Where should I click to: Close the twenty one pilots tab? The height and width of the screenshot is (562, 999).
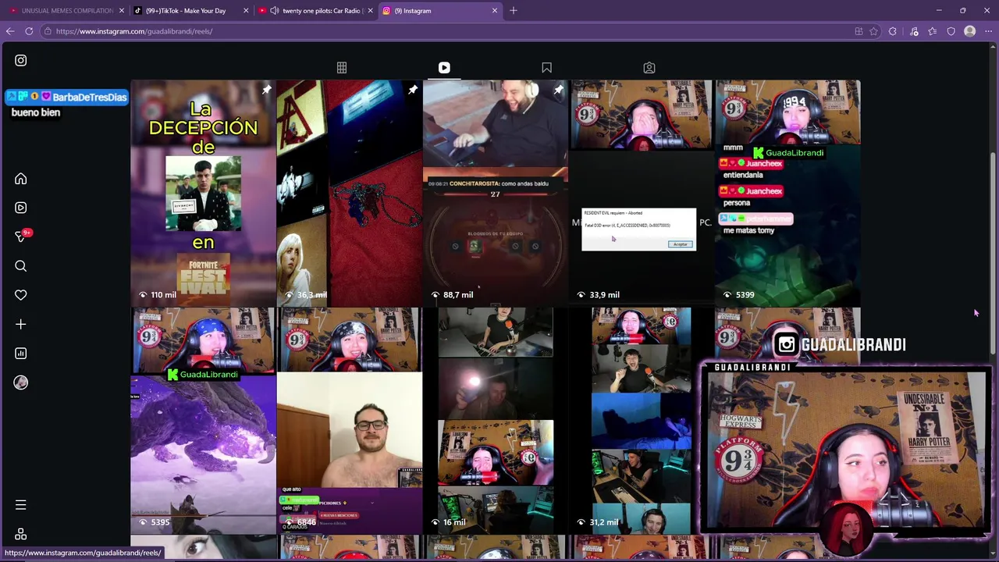(370, 11)
